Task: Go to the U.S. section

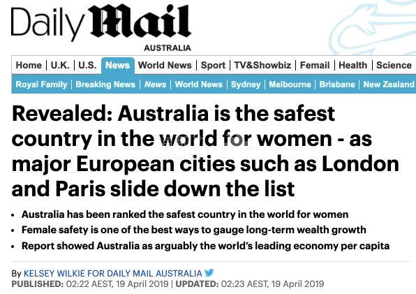Action: pos(87,65)
